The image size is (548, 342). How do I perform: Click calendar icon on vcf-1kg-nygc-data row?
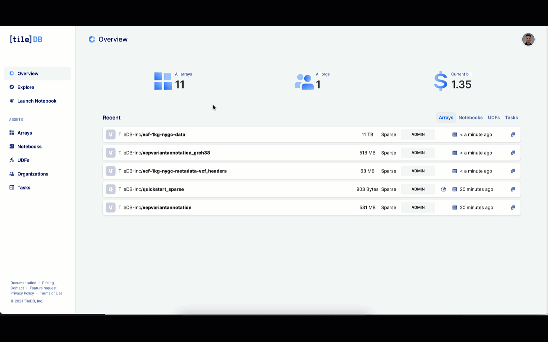click(x=454, y=135)
